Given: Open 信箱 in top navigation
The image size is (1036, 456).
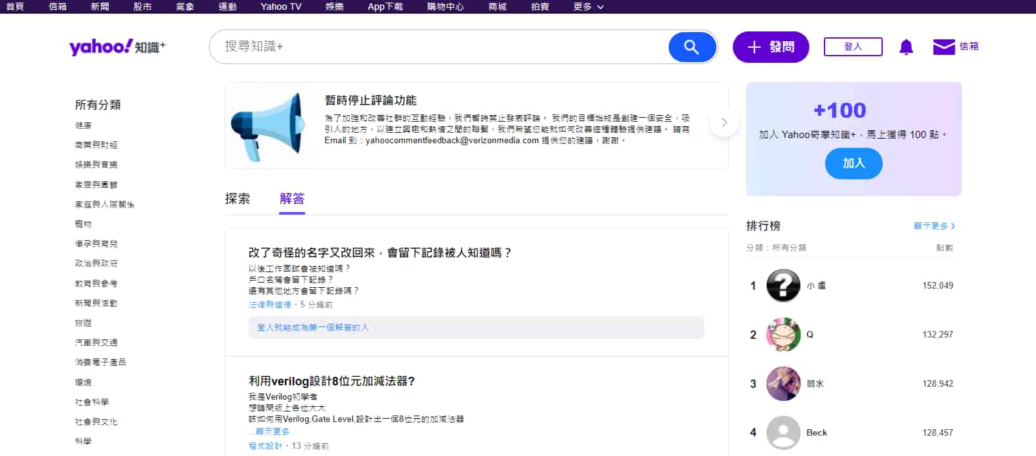Looking at the screenshot, I should [58, 7].
